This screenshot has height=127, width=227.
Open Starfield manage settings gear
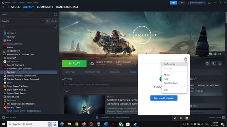(207, 64)
